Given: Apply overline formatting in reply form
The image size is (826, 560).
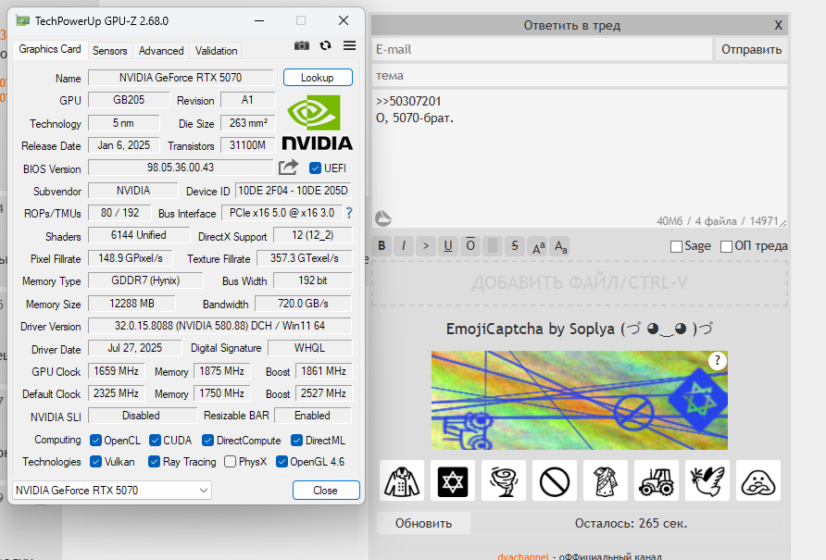Looking at the screenshot, I should tap(470, 246).
